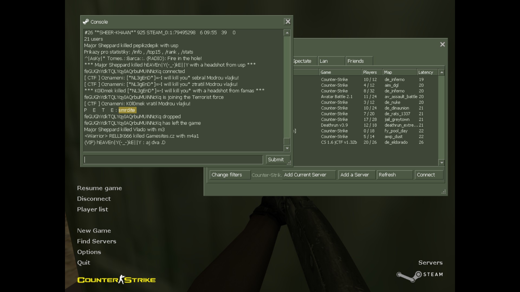This screenshot has height=292, width=520.
Task: Close the Console window
Action: (287, 22)
